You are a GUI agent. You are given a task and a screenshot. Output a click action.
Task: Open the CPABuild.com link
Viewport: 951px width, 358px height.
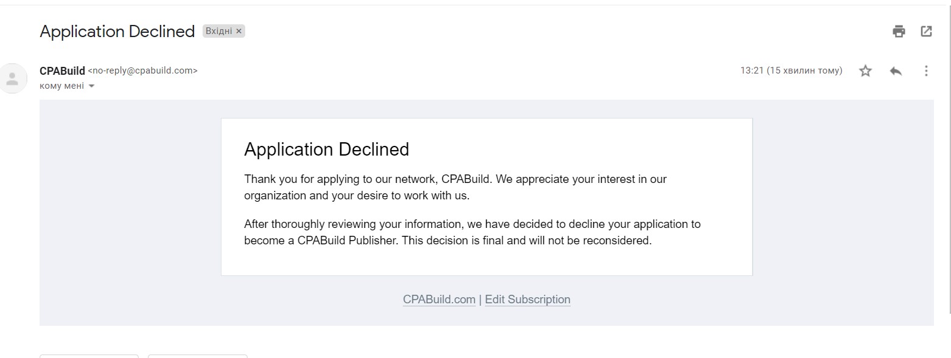point(439,300)
